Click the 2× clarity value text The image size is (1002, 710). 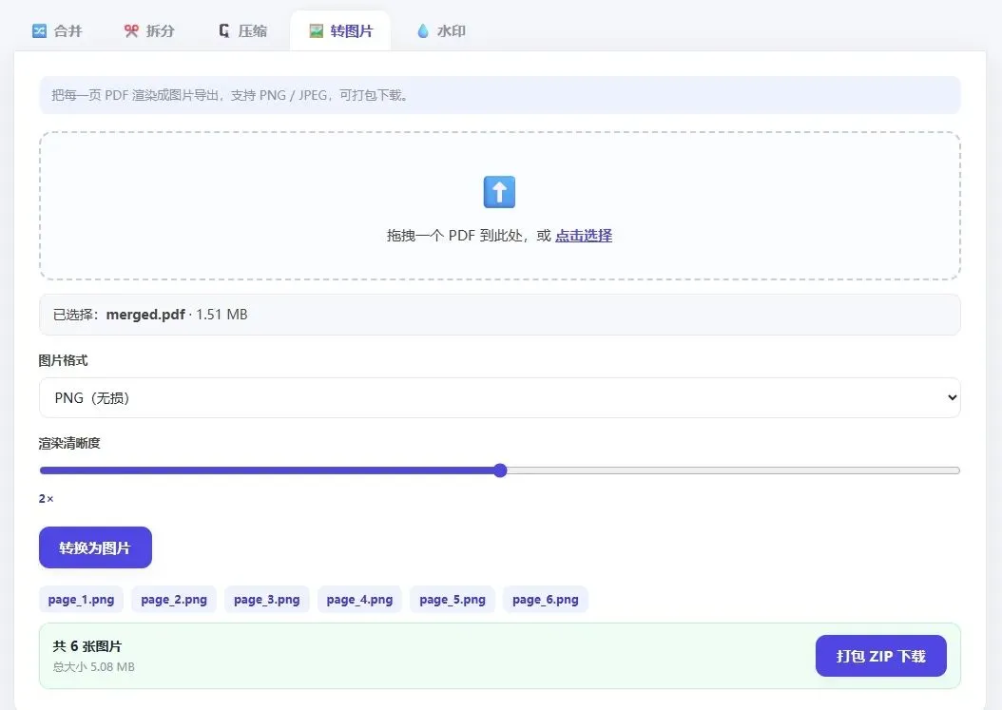46,498
